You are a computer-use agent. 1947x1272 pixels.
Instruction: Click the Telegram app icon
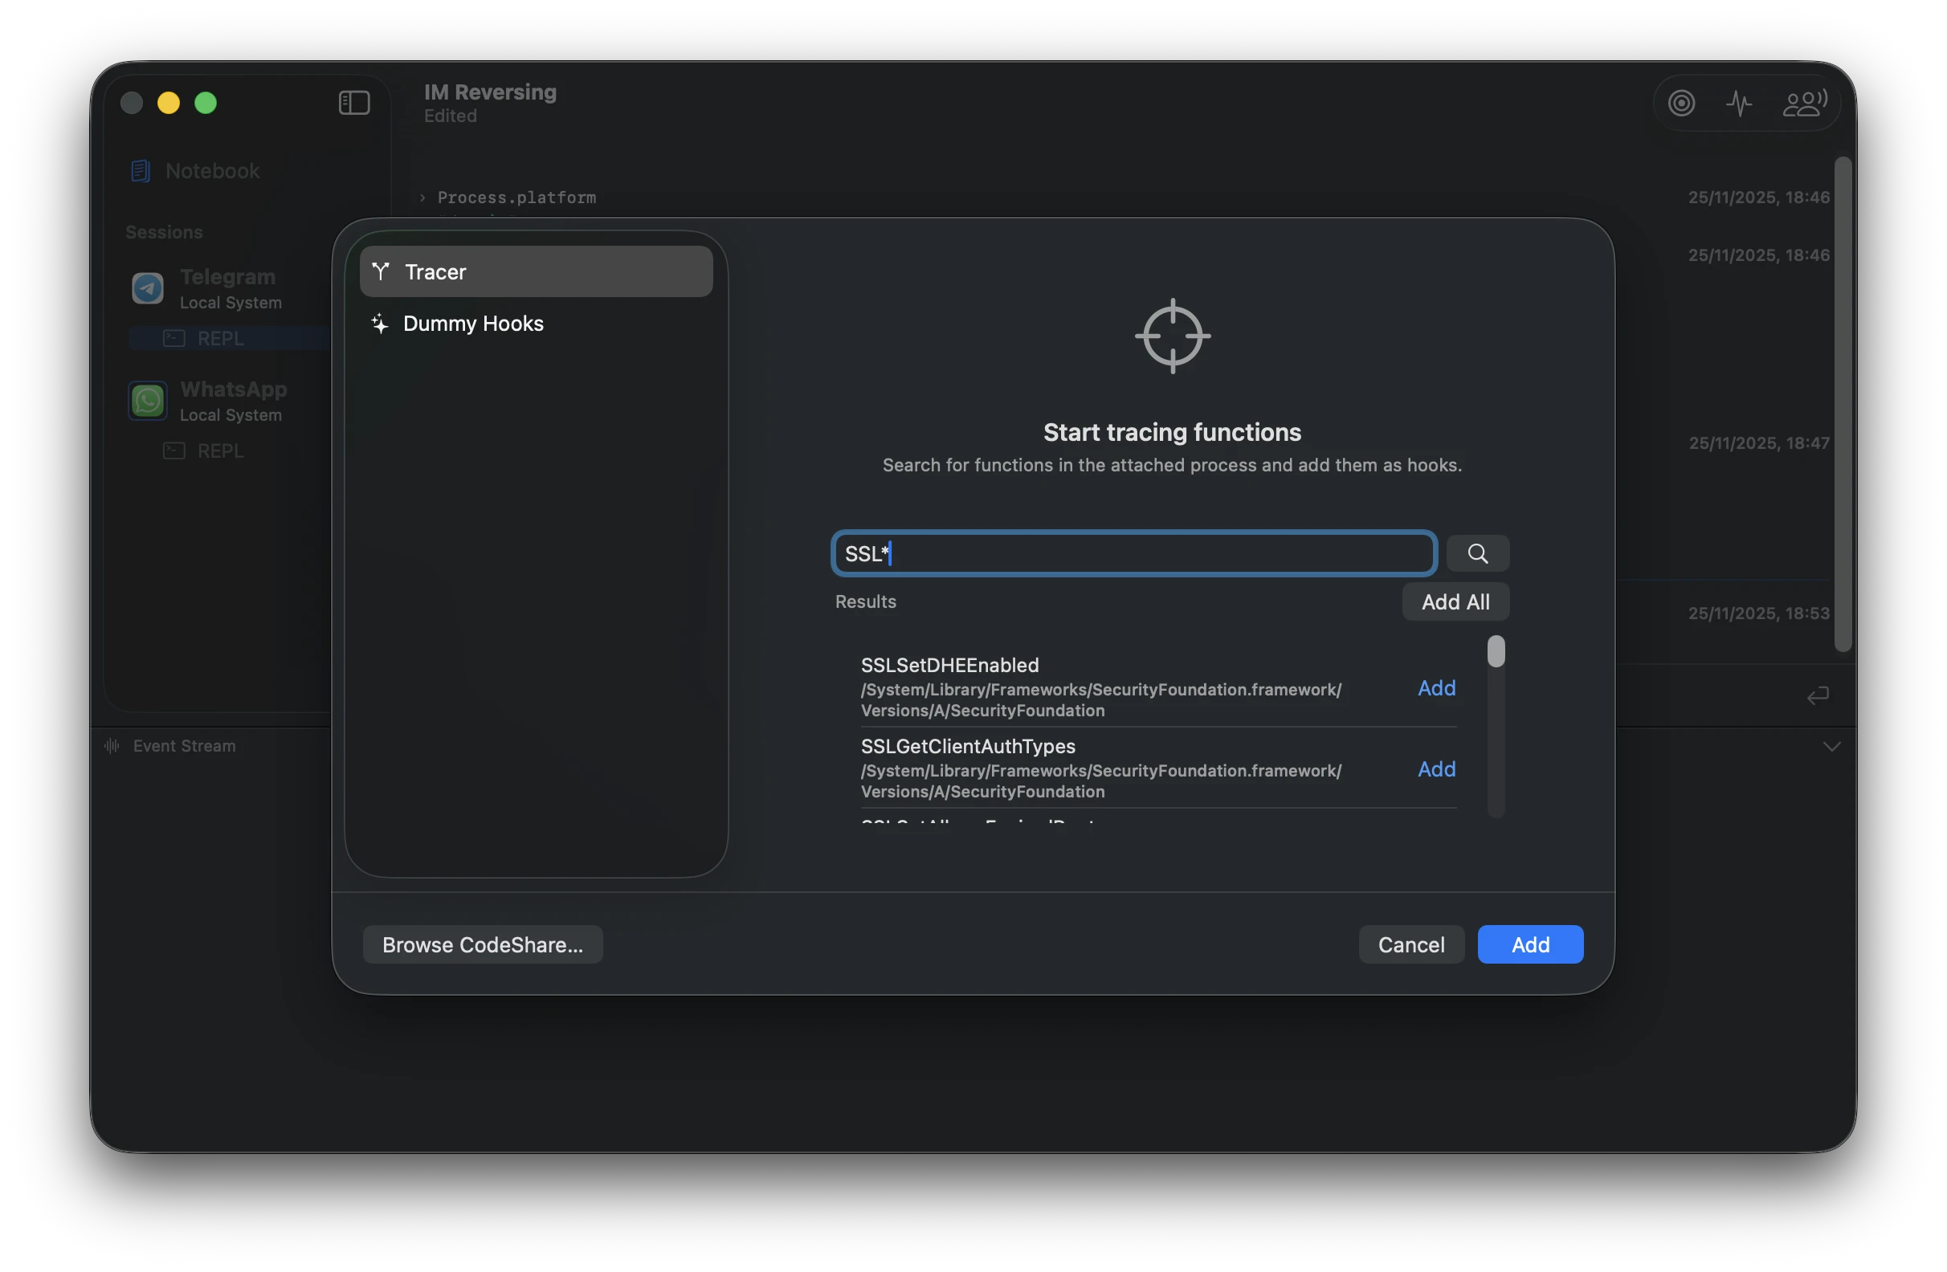pyautogui.click(x=148, y=289)
